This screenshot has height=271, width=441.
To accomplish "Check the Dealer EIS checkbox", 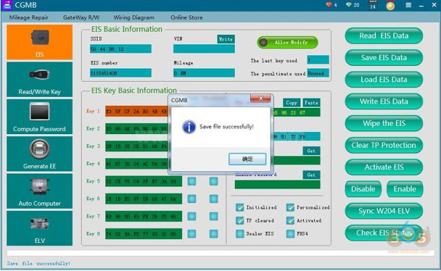I will pos(240,234).
